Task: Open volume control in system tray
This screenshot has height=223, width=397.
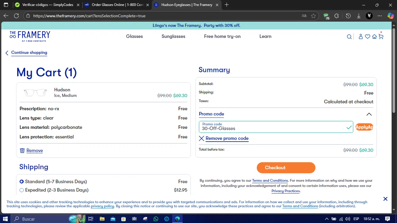Action: click(x=348, y=219)
